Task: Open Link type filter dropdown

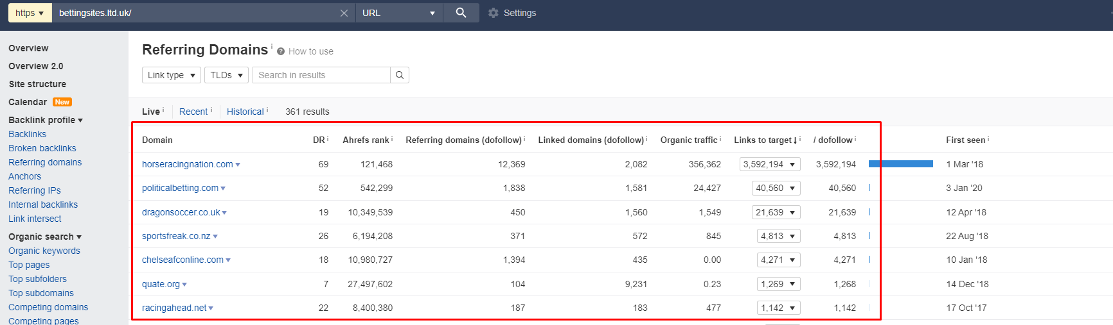Action: 172,75
